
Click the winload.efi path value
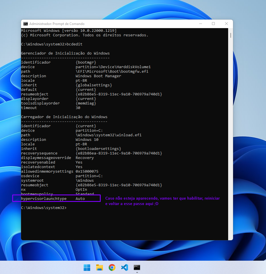109,135
